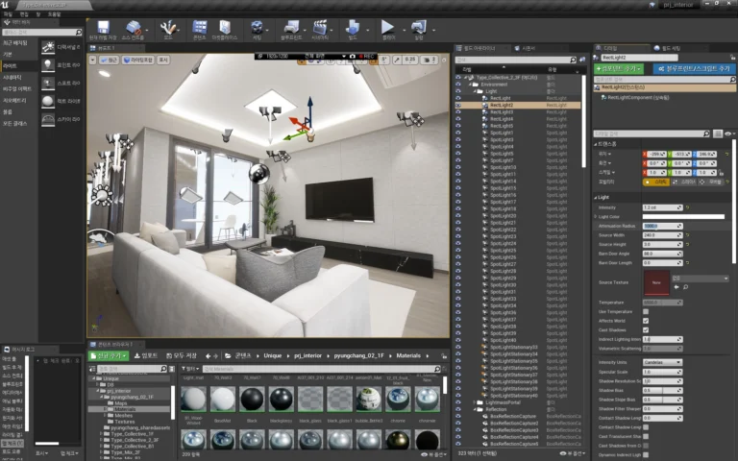The height and width of the screenshot is (461, 738).
Task: Select the Spot Light icon in Place panel
Action: (x=48, y=83)
